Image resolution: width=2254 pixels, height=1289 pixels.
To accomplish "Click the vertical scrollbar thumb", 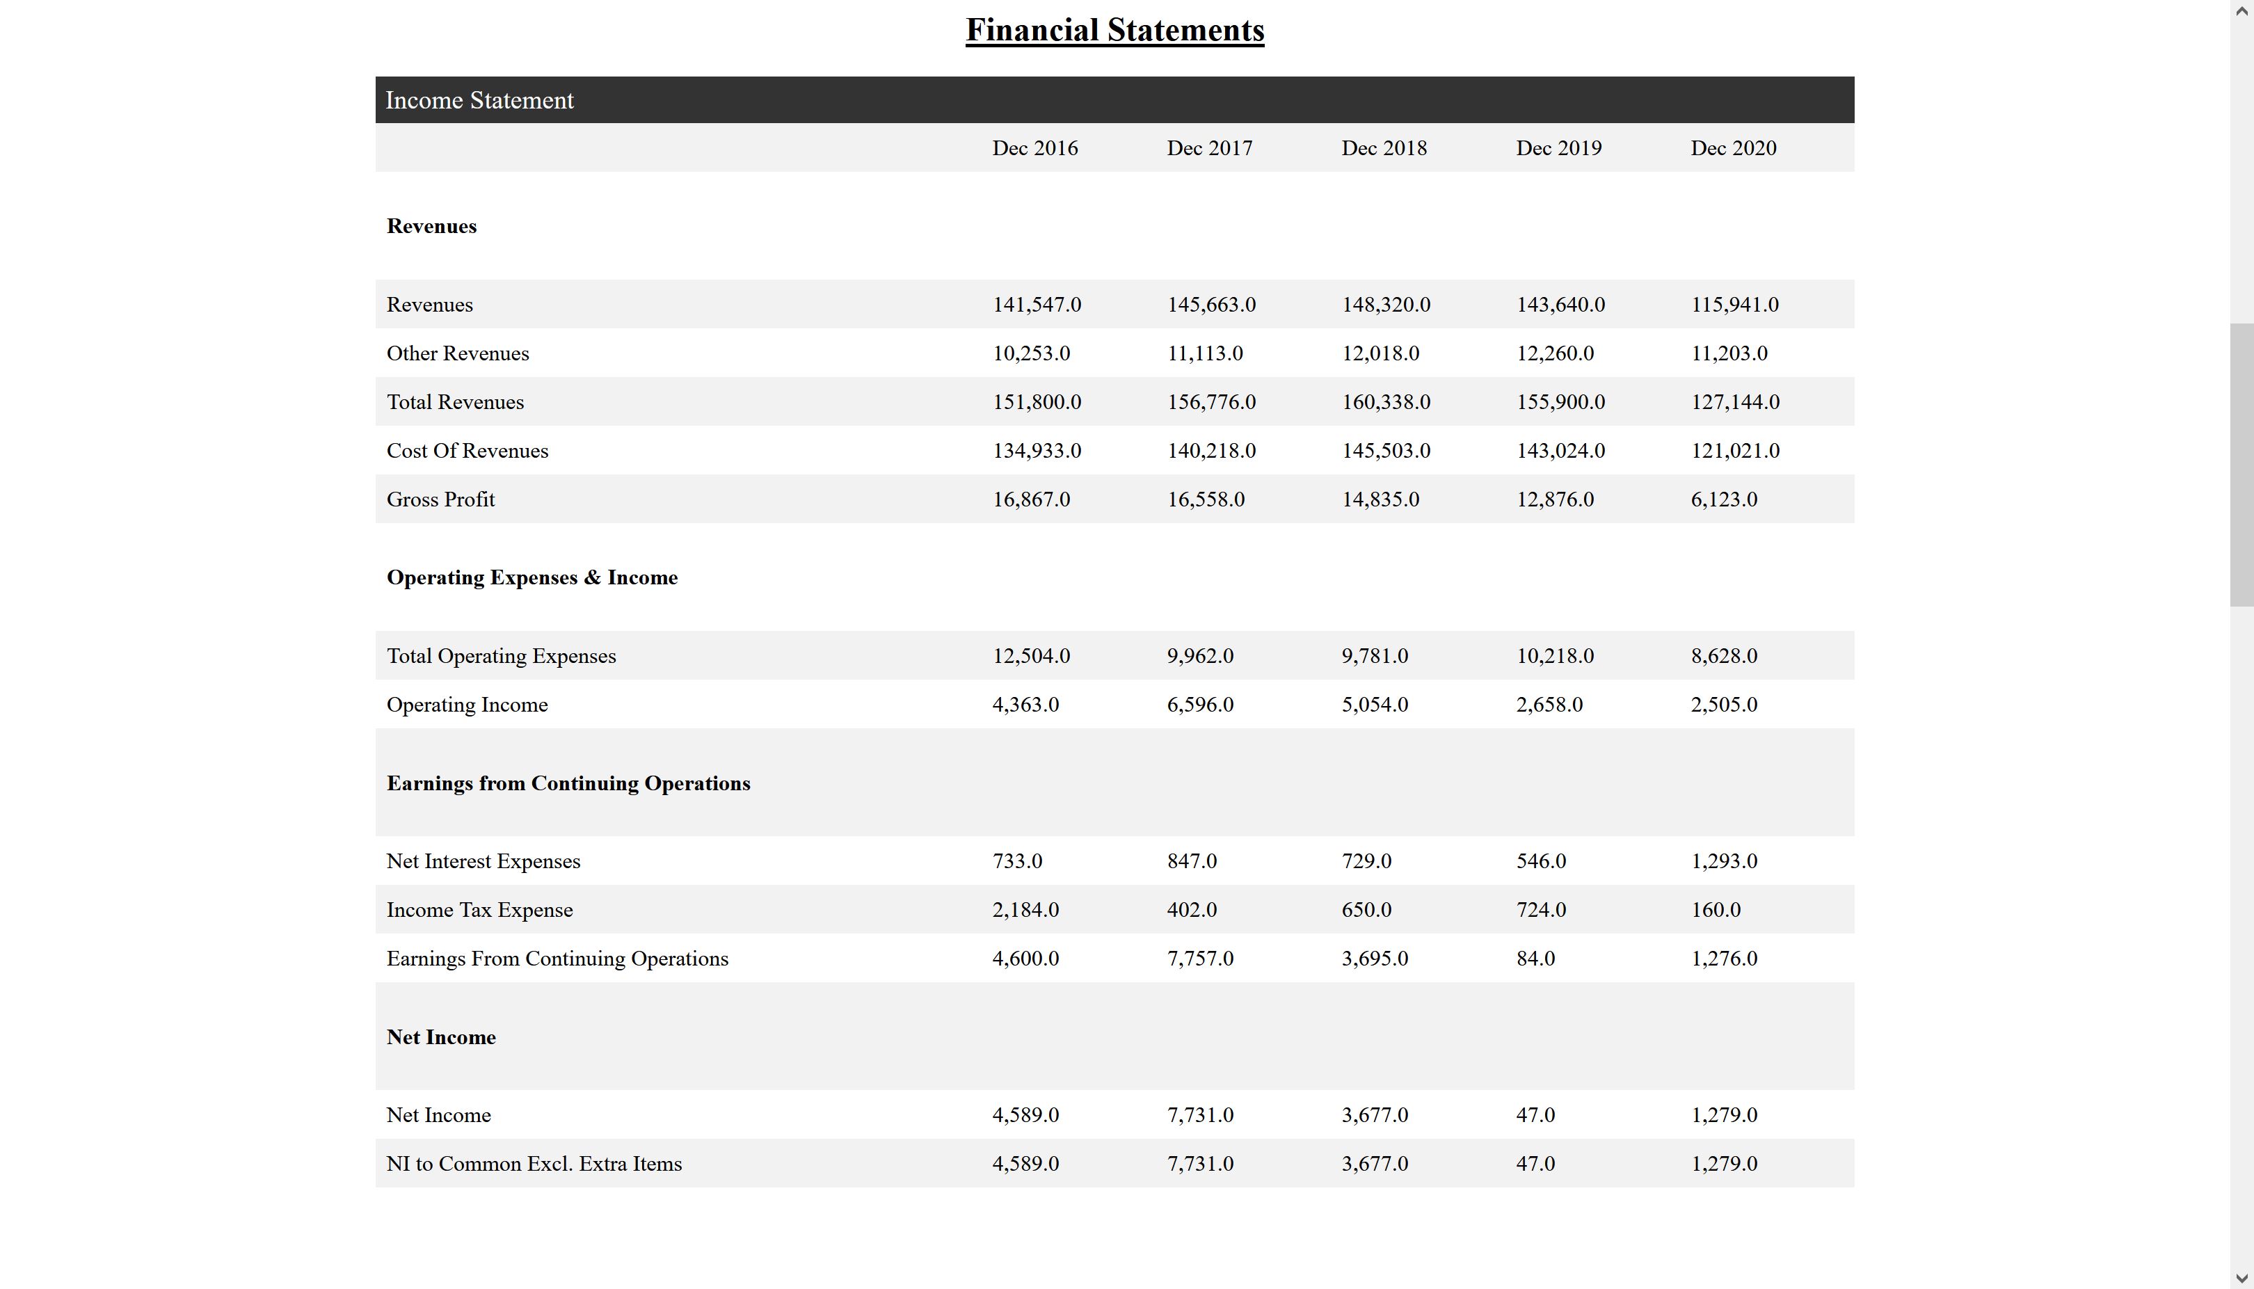I will coord(2241,465).
